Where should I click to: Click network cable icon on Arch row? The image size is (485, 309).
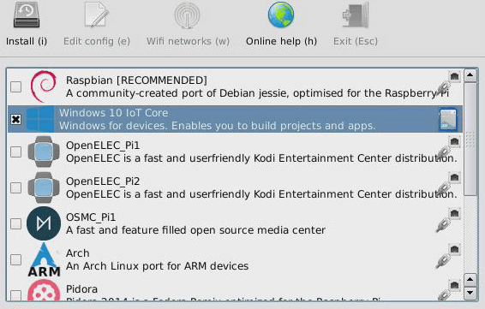(448, 257)
